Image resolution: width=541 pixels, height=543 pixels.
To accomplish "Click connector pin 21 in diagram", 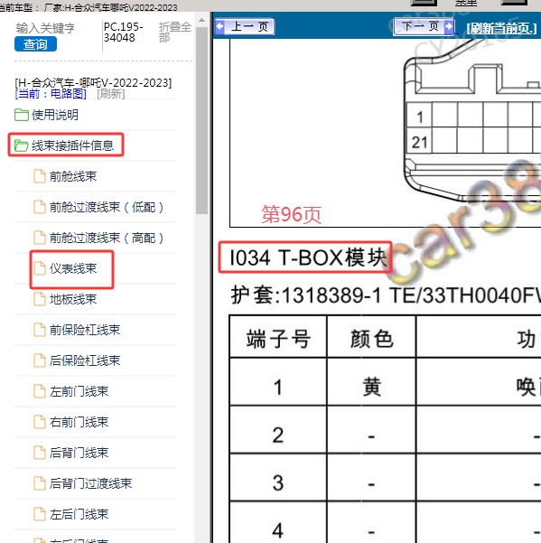I will (x=419, y=142).
